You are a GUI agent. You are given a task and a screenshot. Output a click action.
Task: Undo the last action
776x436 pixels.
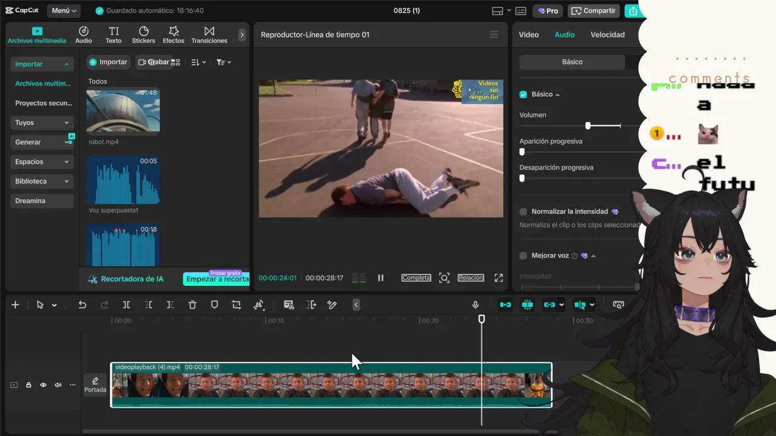(82, 305)
